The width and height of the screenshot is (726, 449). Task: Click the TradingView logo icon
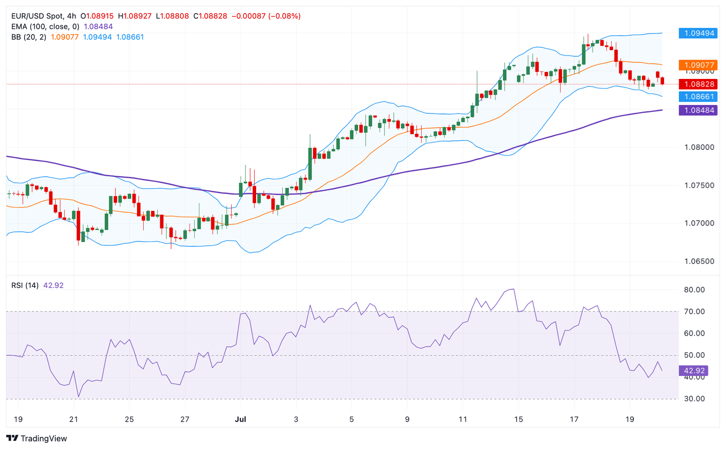pyautogui.click(x=12, y=438)
